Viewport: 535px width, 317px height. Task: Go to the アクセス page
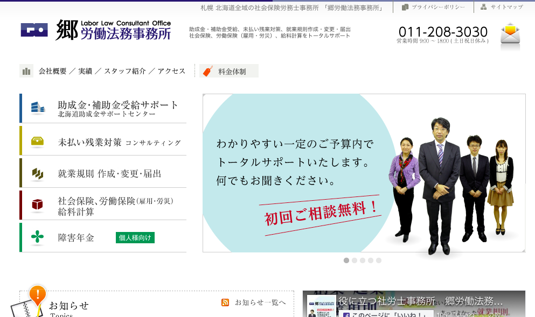(x=171, y=71)
